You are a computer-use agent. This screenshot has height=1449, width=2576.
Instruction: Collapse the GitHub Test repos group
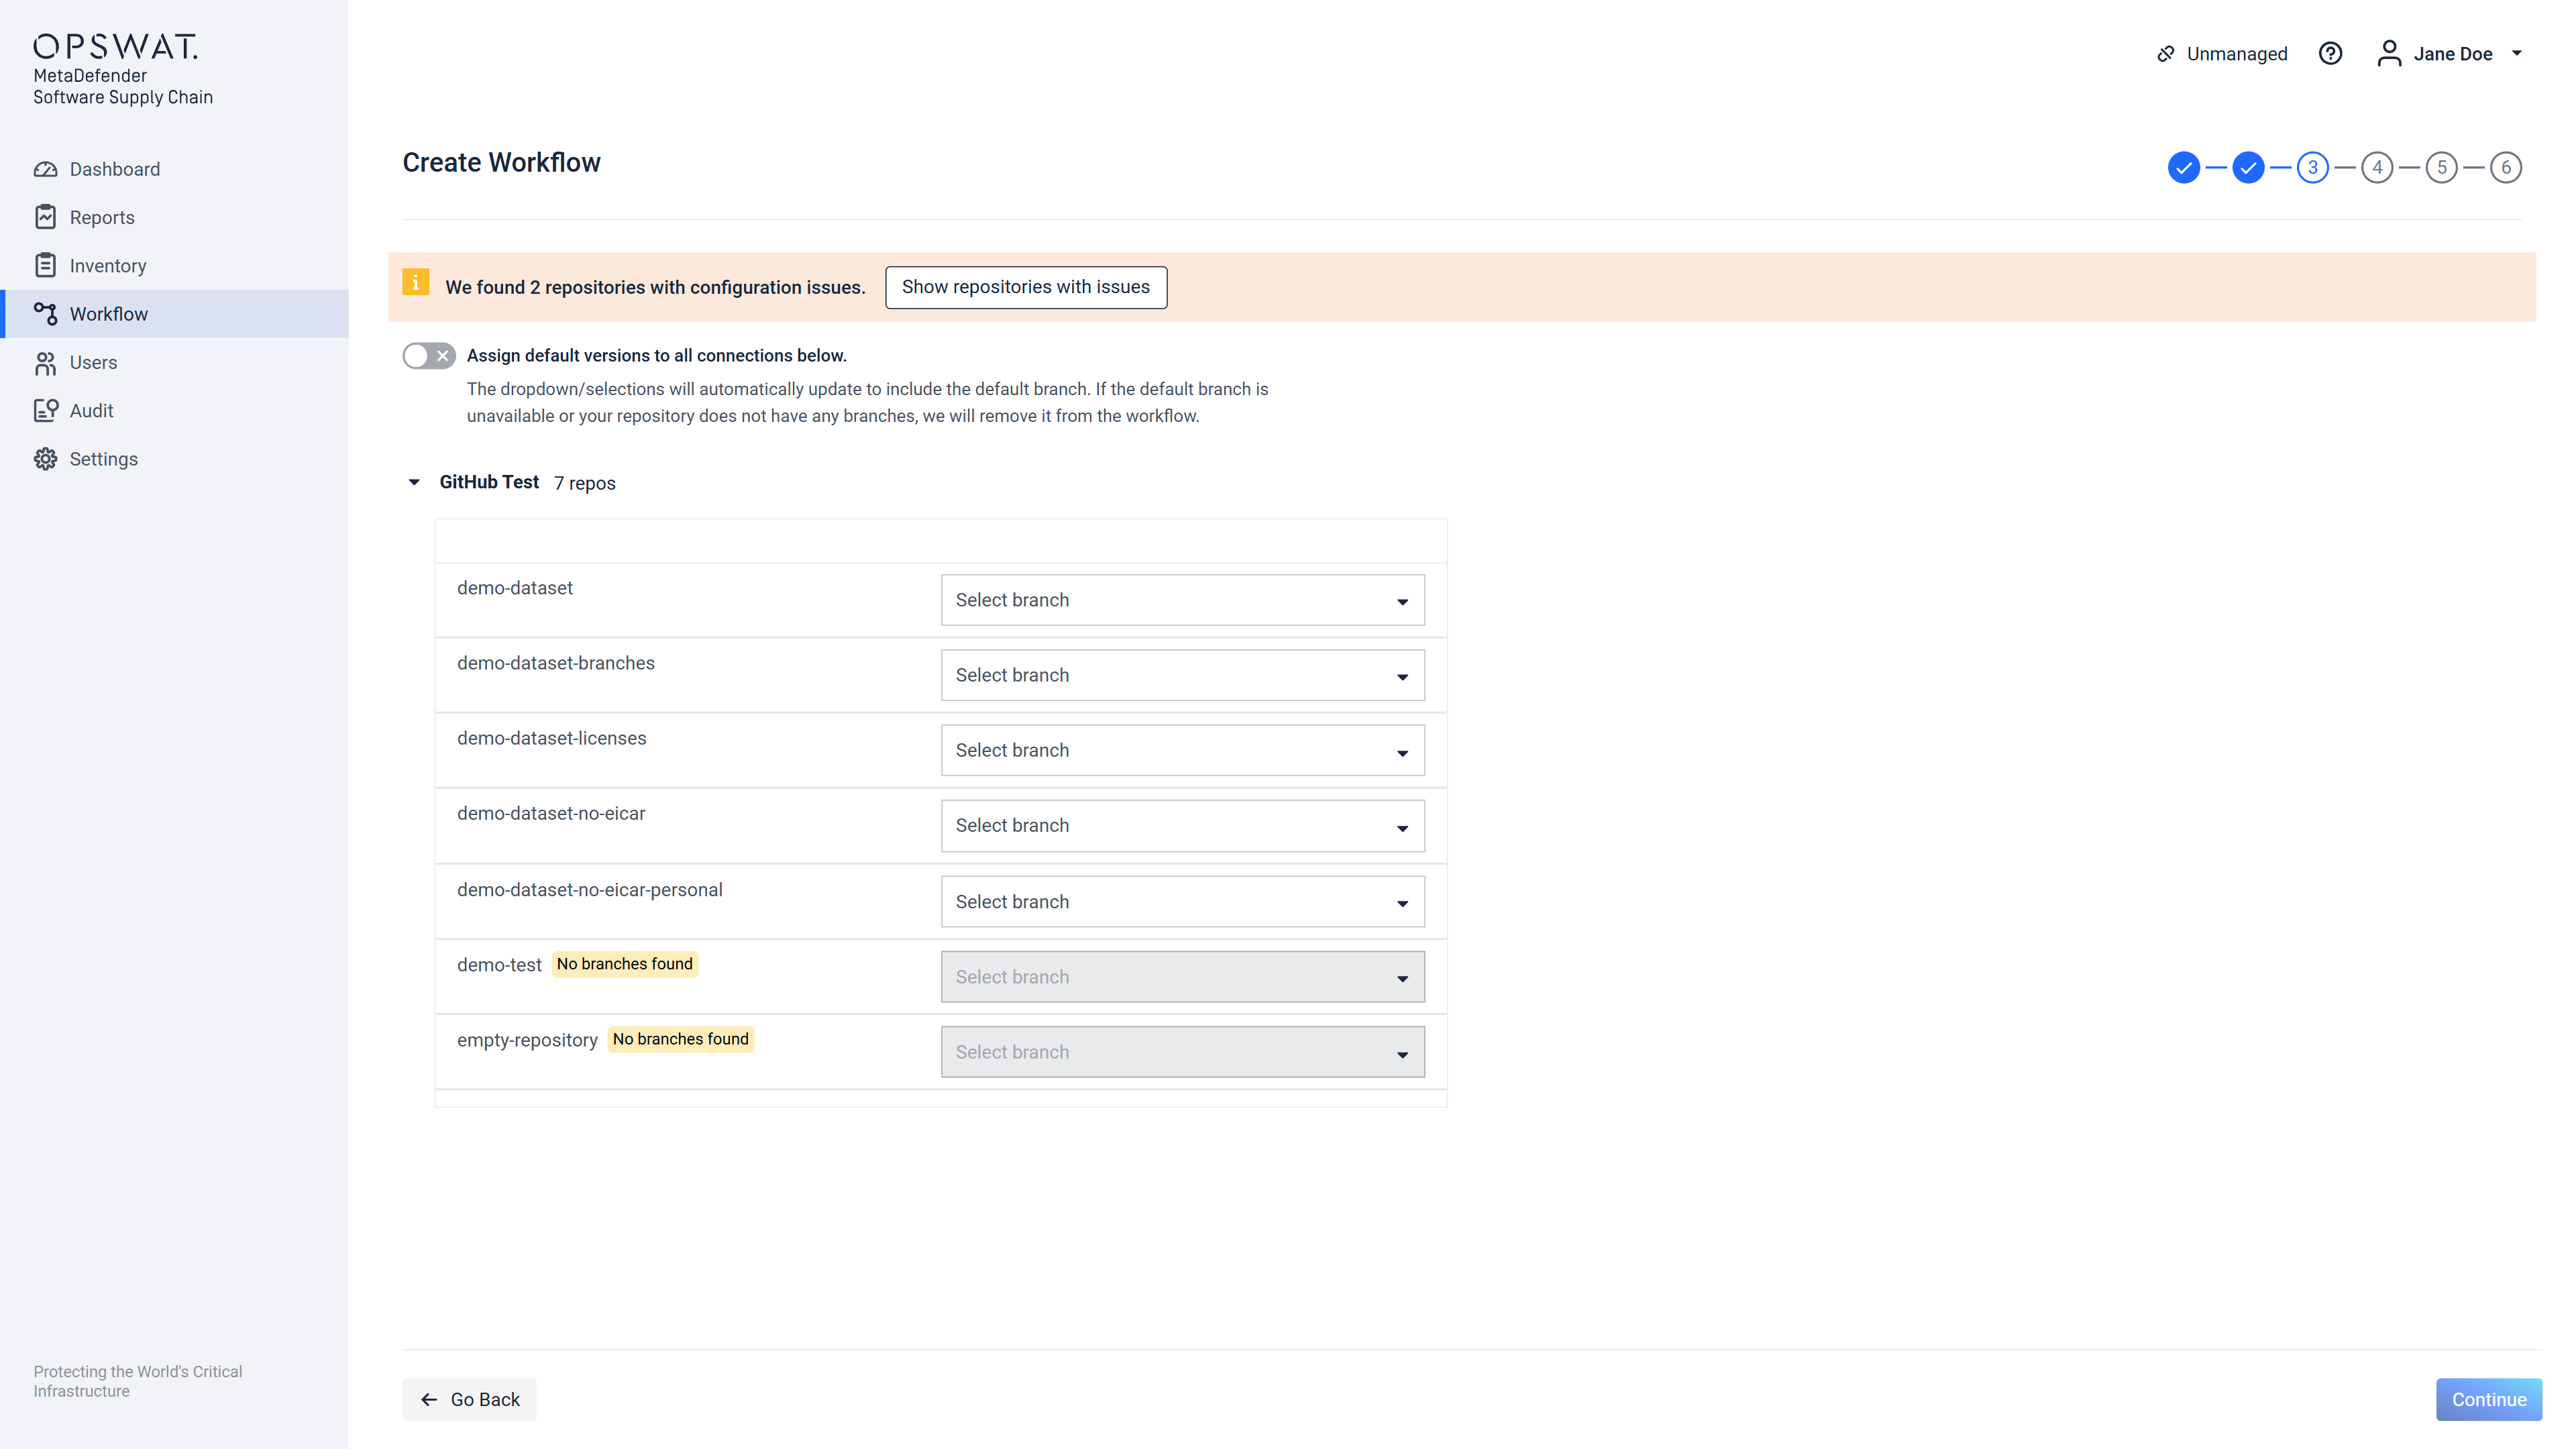[414, 483]
